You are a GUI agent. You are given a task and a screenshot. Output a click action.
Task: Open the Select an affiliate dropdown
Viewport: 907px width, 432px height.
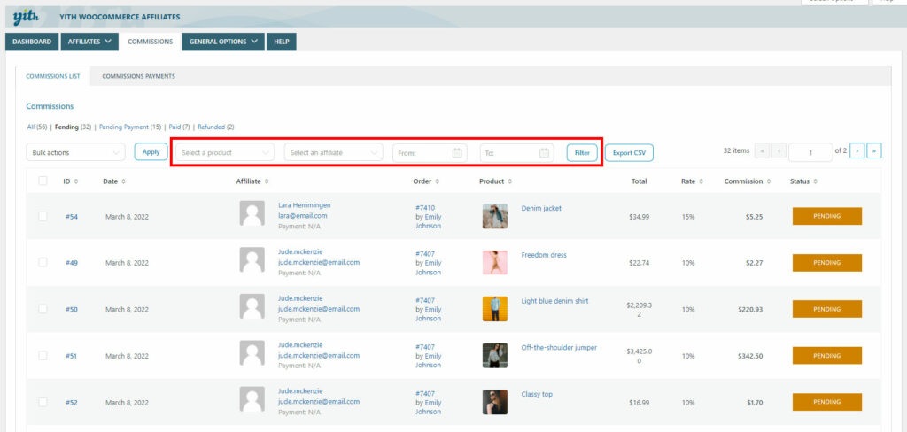(x=334, y=152)
